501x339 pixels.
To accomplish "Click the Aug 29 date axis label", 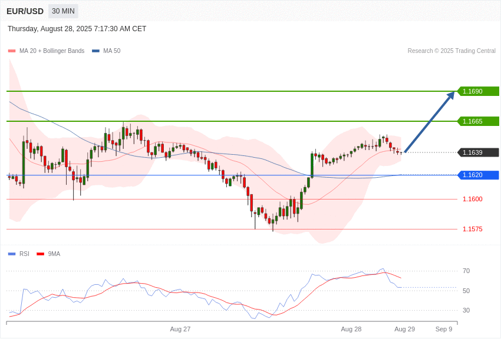I will click(404, 329).
